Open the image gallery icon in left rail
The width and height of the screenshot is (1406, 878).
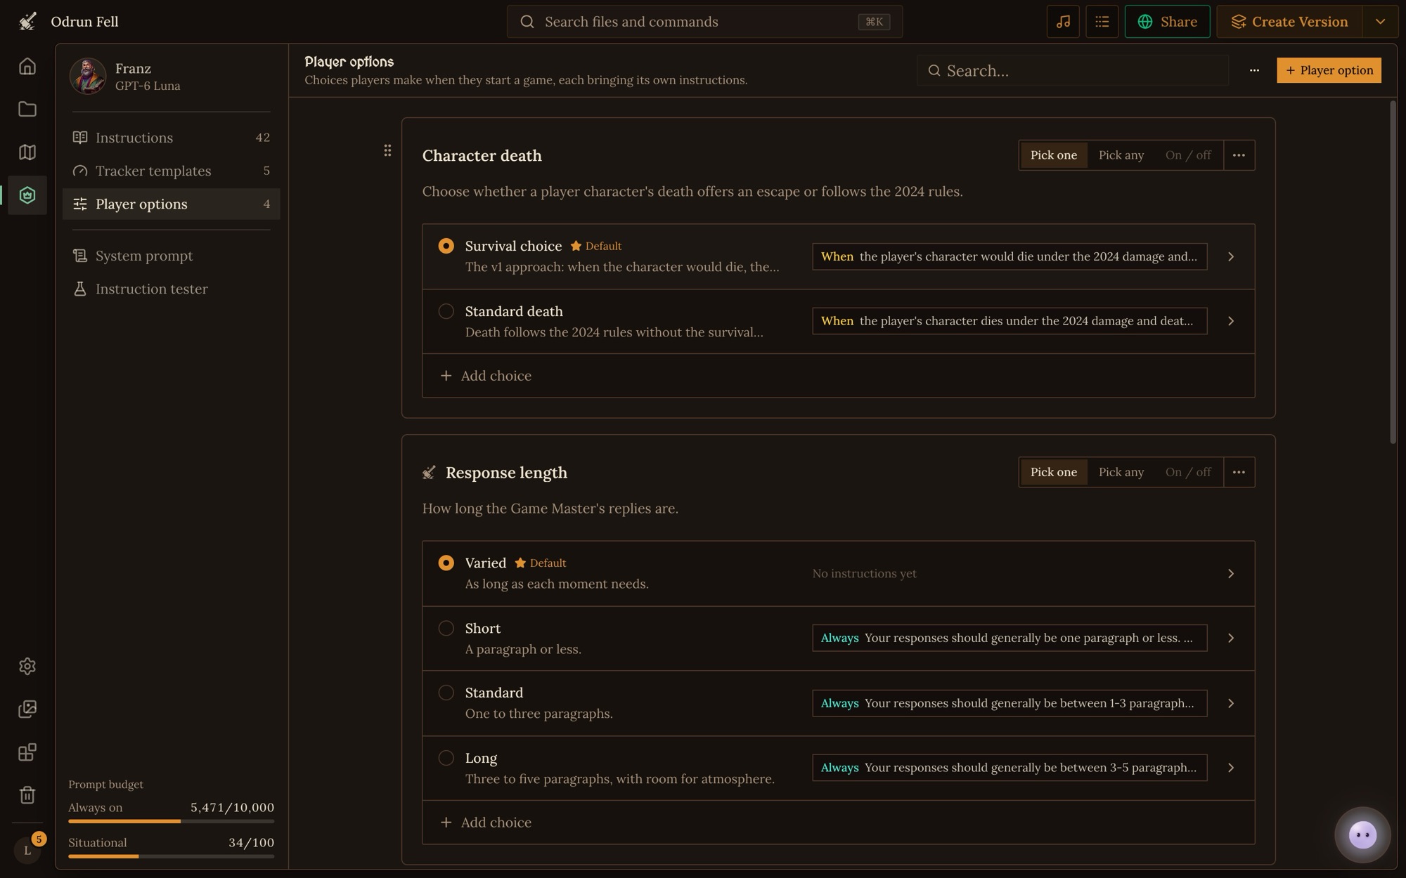(x=27, y=709)
